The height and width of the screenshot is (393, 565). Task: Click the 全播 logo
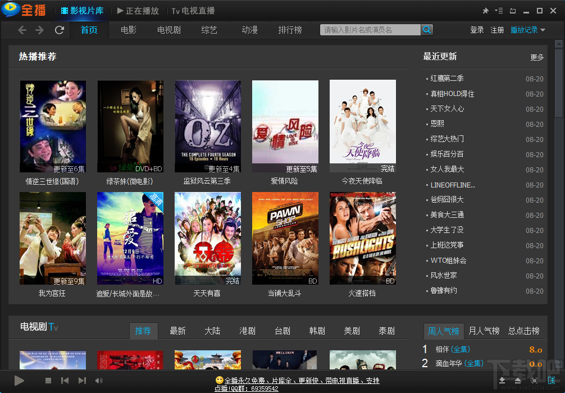click(x=24, y=10)
